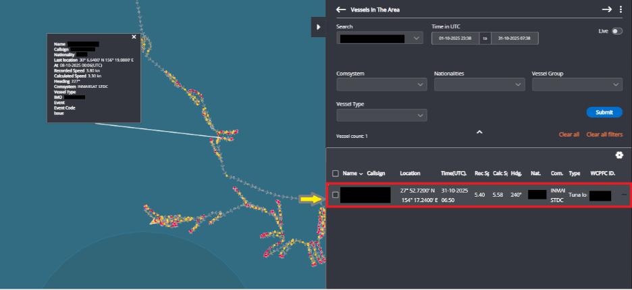
Task: Open the Search dropdown
Action: (379, 39)
